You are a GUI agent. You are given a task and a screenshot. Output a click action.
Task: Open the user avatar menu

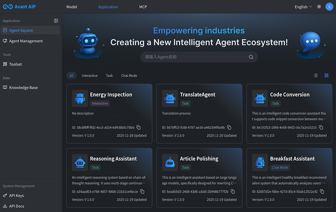329,7
